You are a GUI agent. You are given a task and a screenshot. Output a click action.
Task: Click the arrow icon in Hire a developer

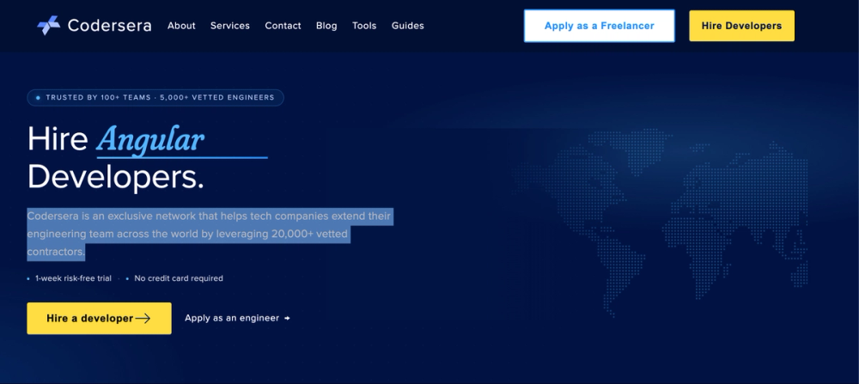143,318
